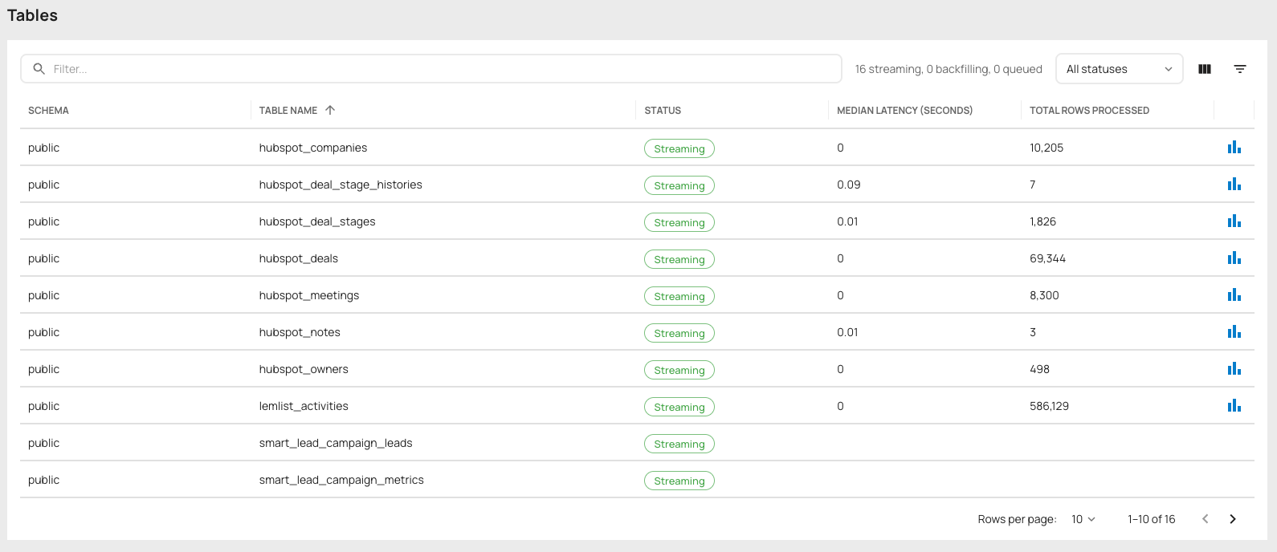
Task: Sort by Median Latency column header
Action: (x=904, y=110)
